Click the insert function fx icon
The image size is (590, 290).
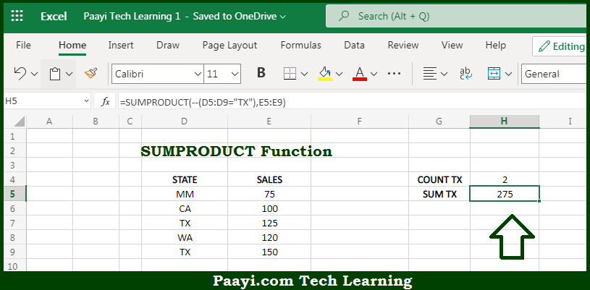(x=106, y=101)
